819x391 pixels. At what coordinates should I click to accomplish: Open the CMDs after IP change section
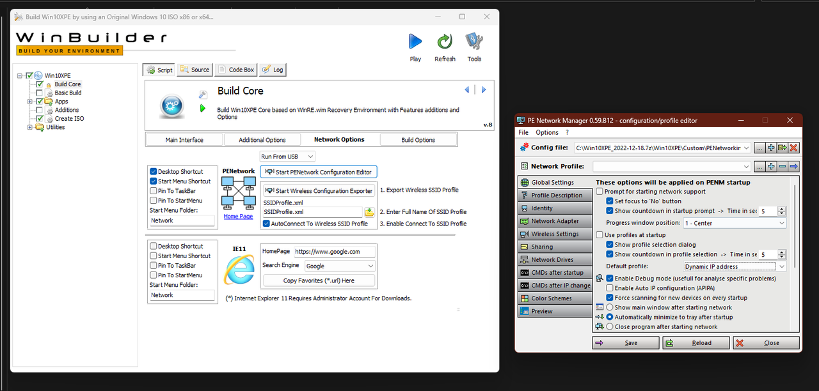coord(555,286)
